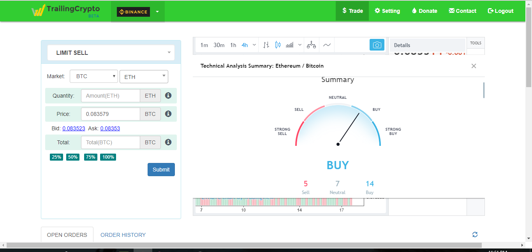Click the Neutral count 7
This screenshot has height=252, width=532.
338,184
